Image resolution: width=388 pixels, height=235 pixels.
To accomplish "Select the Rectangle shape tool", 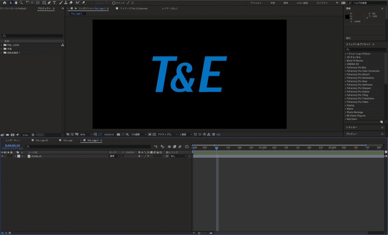I will click(x=44, y=3).
